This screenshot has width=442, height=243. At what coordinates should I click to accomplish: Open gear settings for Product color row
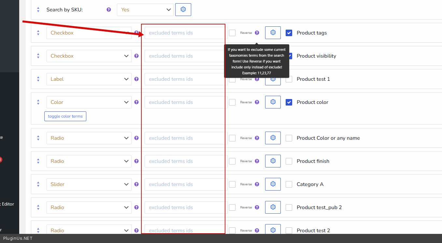[273, 102]
